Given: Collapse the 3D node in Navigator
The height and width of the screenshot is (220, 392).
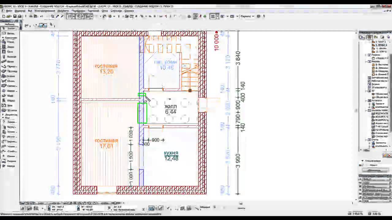Looking at the screenshot, I should (x=366, y=91).
